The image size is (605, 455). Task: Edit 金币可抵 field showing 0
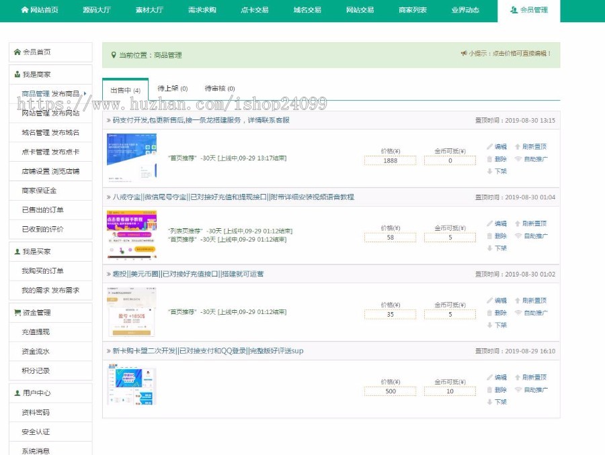pyautogui.click(x=450, y=160)
